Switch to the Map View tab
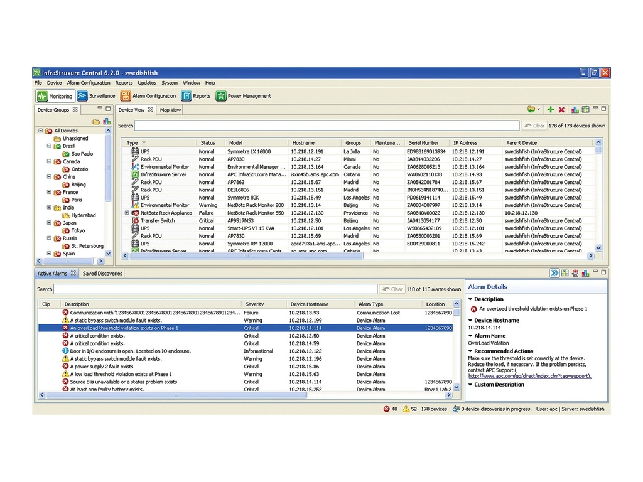643x482 pixels. pos(170,110)
